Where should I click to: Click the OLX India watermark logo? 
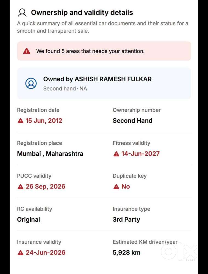(x=179, y=252)
